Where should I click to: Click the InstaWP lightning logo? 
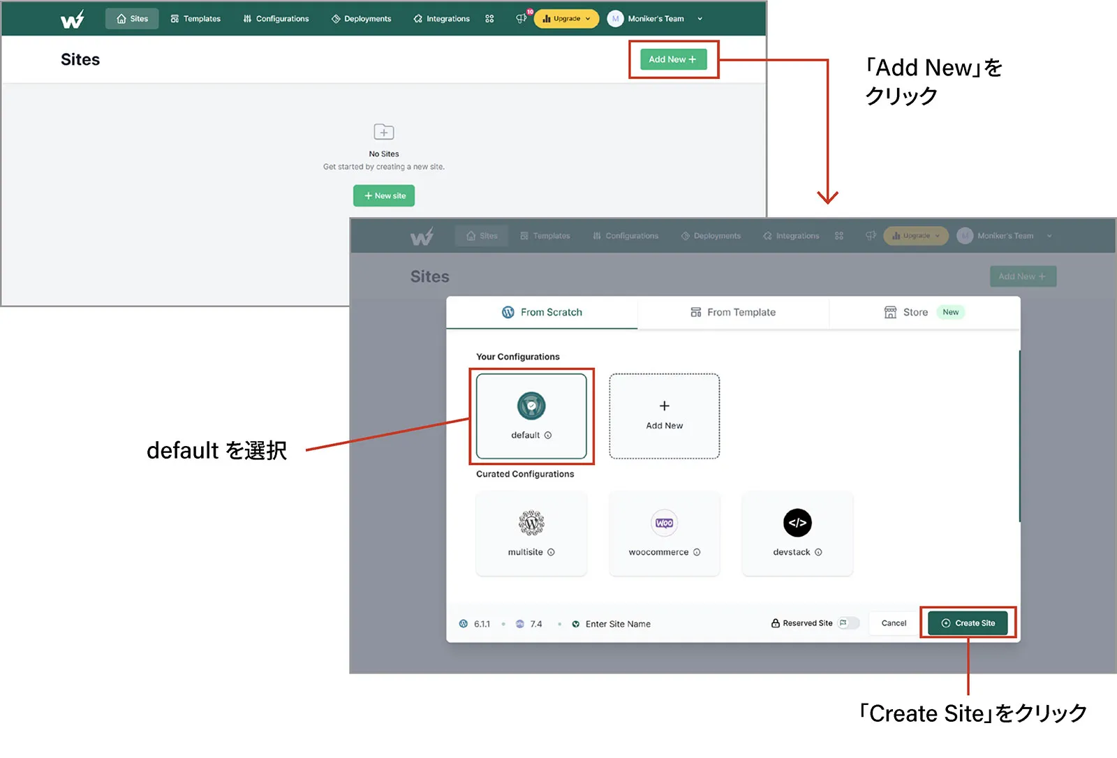[x=73, y=18]
